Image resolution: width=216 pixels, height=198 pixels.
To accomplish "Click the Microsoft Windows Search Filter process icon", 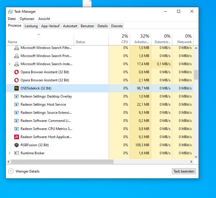I will 17,48.
